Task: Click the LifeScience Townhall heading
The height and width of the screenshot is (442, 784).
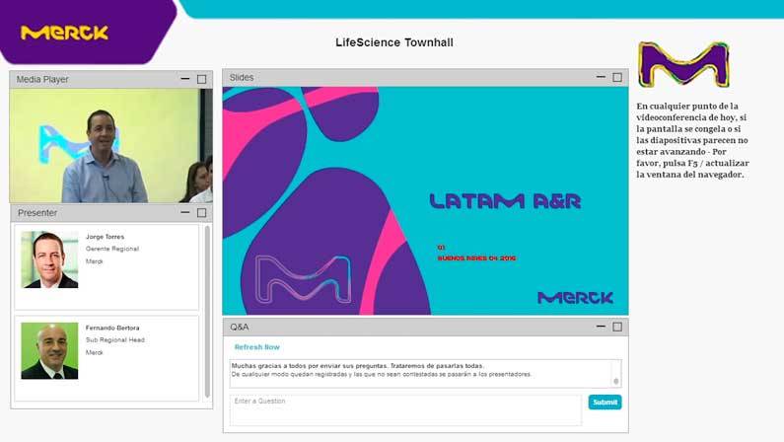Action: tap(394, 42)
